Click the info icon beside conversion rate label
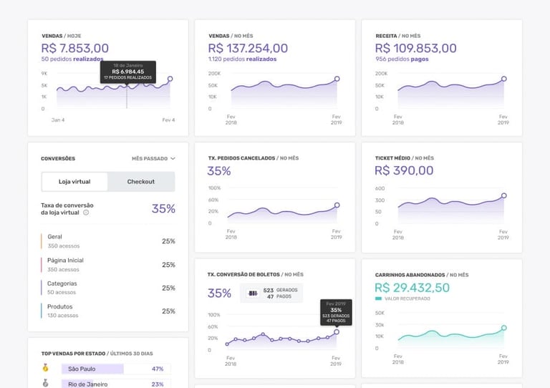The height and width of the screenshot is (388, 550). pyautogui.click(x=86, y=213)
